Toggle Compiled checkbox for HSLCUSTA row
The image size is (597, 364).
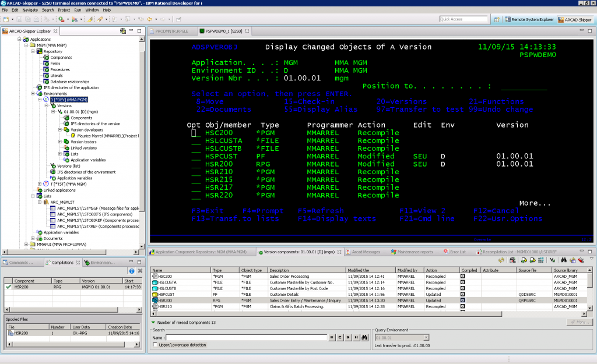point(462,282)
